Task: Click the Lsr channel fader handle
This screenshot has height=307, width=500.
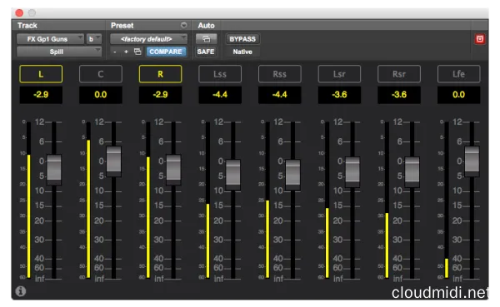Action: (352, 172)
